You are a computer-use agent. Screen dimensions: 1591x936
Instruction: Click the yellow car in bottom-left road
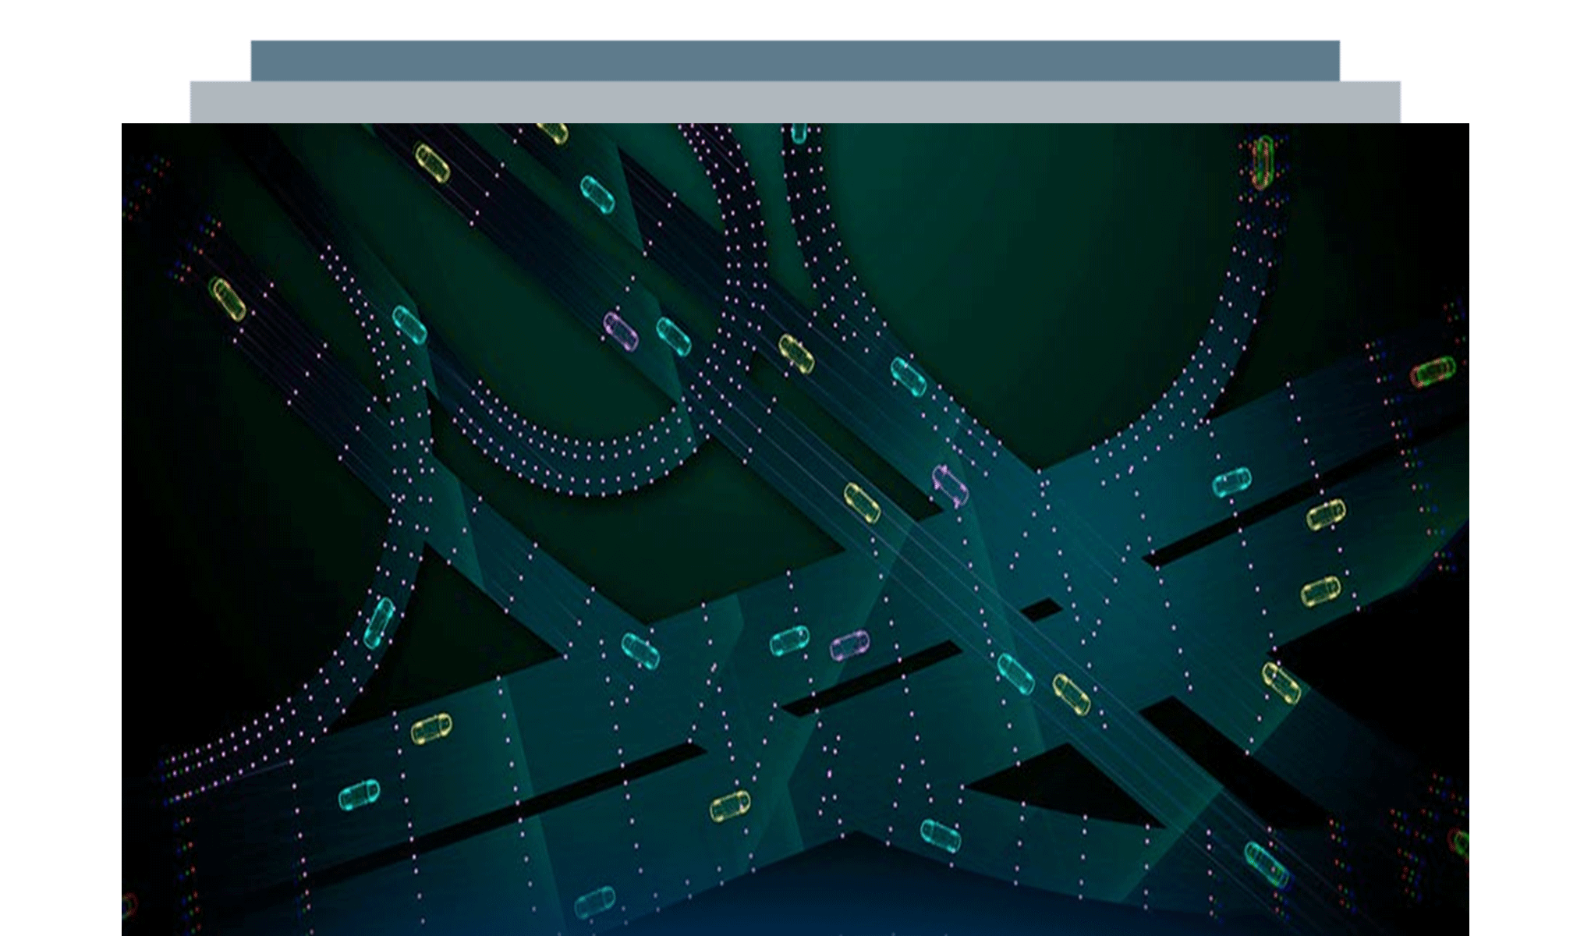point(431,729)
